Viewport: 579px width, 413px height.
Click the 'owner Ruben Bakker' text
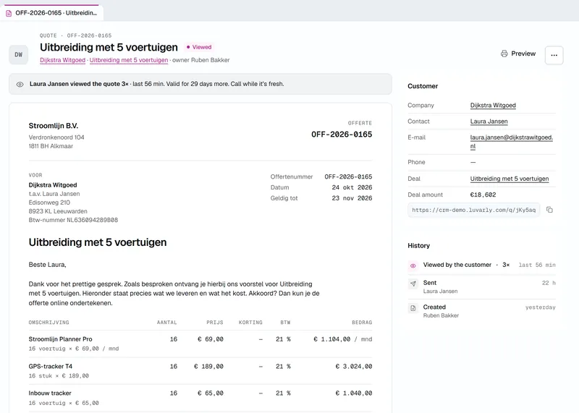201,60
